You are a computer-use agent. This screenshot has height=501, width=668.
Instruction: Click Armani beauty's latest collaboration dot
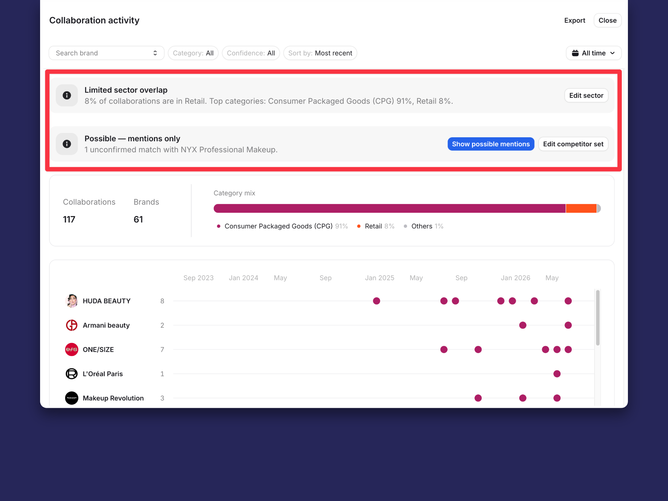pos(568,325)
